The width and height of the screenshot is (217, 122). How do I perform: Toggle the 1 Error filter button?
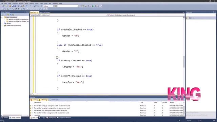tap(34, 100)
